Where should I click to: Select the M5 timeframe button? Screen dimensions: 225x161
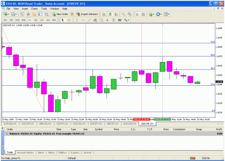(x=11, y=20)
